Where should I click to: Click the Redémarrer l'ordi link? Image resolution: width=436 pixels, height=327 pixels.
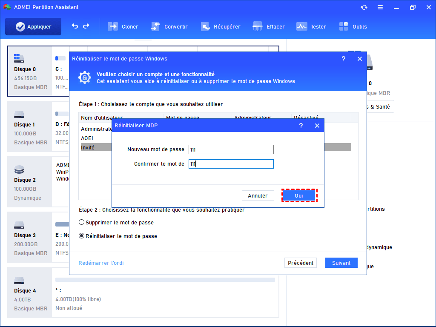[101, 263]
